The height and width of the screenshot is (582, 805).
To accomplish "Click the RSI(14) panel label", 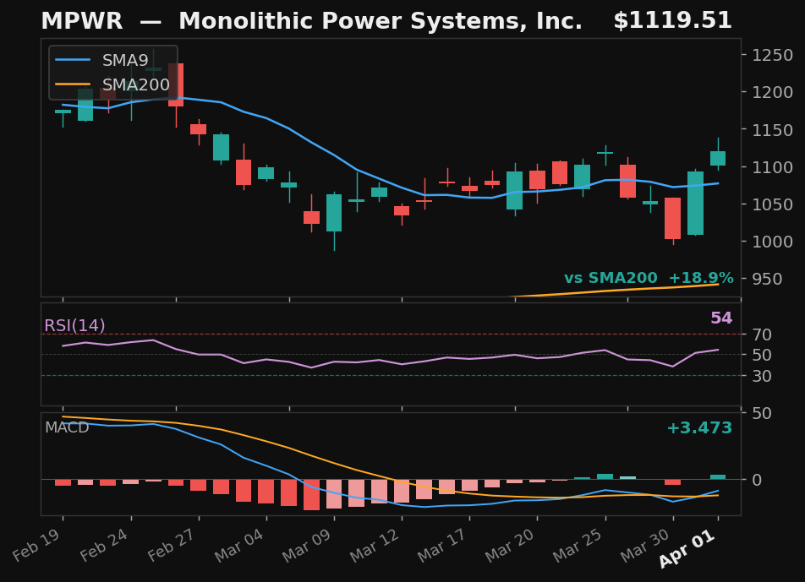I will pos(75,325).
